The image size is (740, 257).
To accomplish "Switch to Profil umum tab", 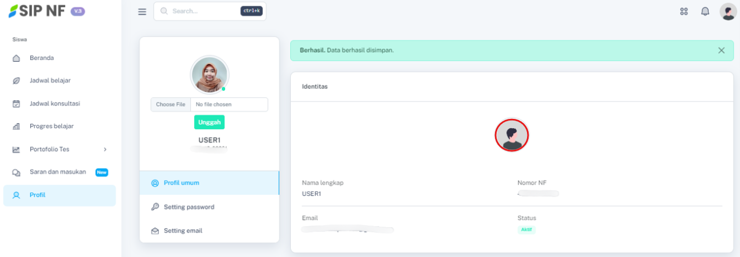I will 181,183.
